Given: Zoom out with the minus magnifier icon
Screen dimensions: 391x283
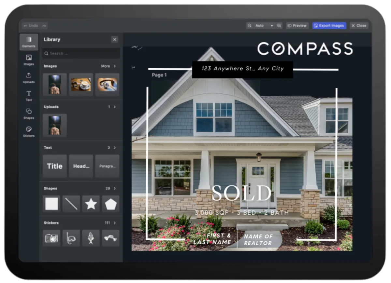Looking at the screenshot, I should 250,25.
